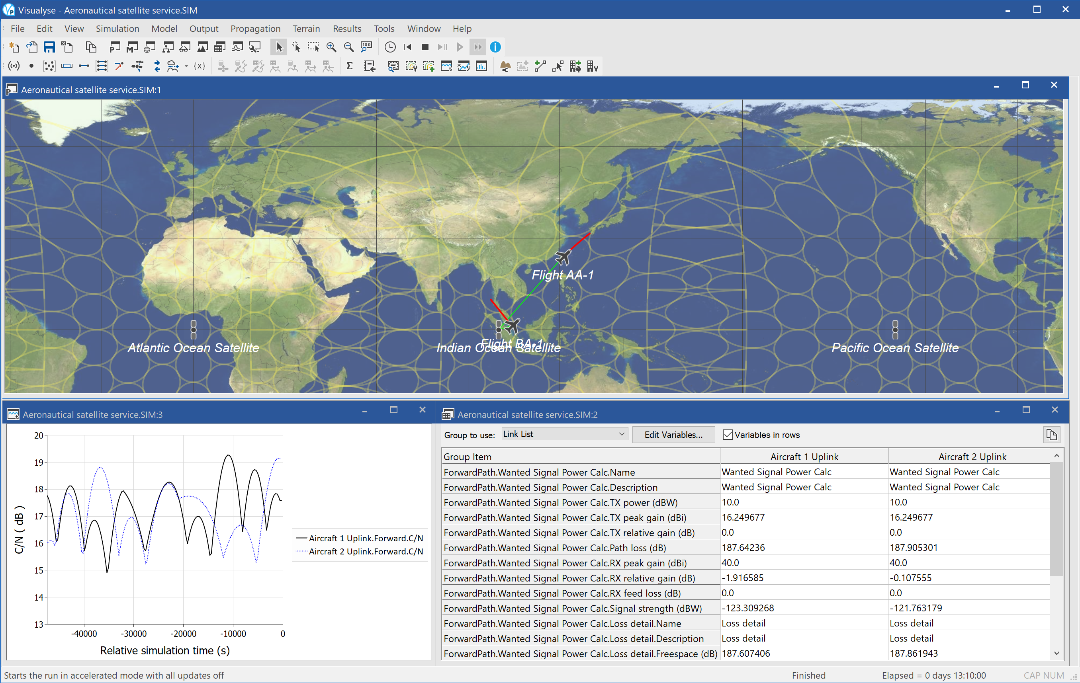
Task: Click the table scrollbar up arrow
Action: (x=1056, y=456)
